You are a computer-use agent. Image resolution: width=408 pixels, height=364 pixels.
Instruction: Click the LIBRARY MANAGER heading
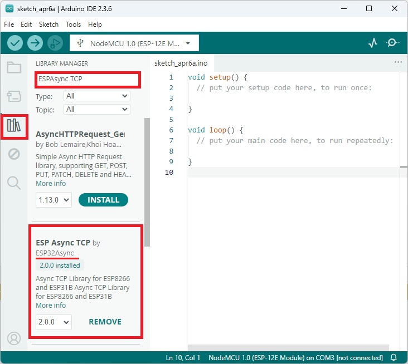tap(62, 63)
